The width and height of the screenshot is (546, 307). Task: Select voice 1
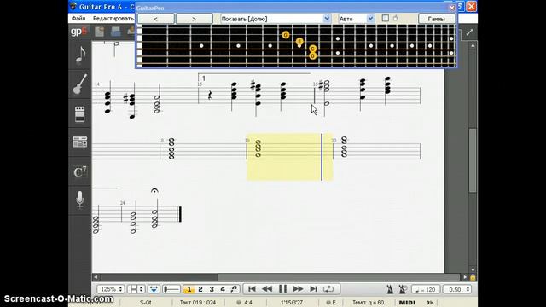[189, 289]
